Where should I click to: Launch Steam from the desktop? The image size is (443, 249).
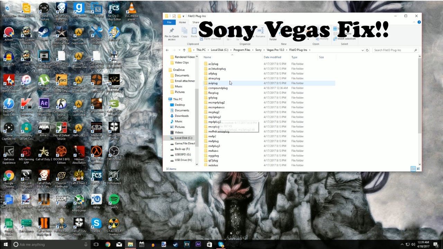tap(44, 34)
